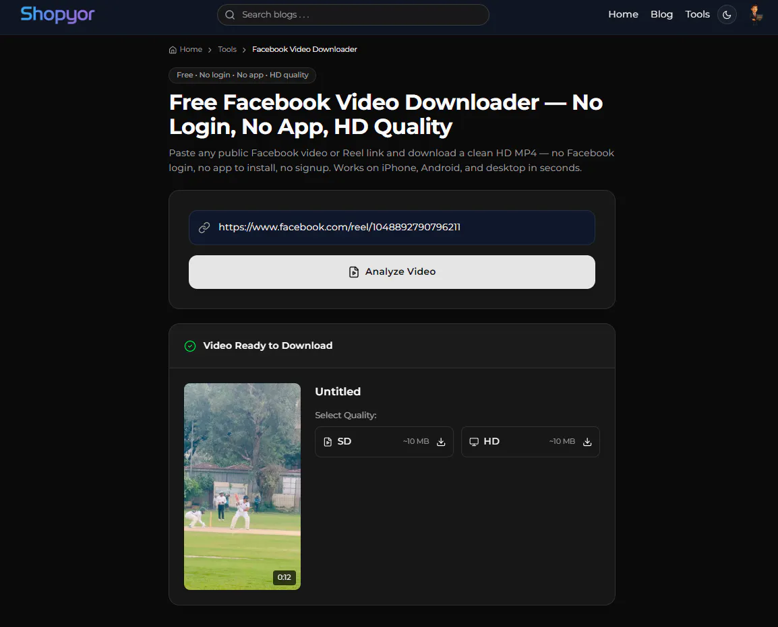778x627 pixels.
Task: Click the Facebook reel URL field
Action: point(392,228)
